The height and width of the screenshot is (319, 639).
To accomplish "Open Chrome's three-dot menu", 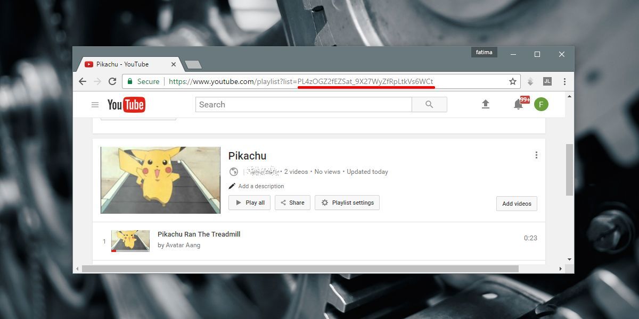I will click(564, 81).
